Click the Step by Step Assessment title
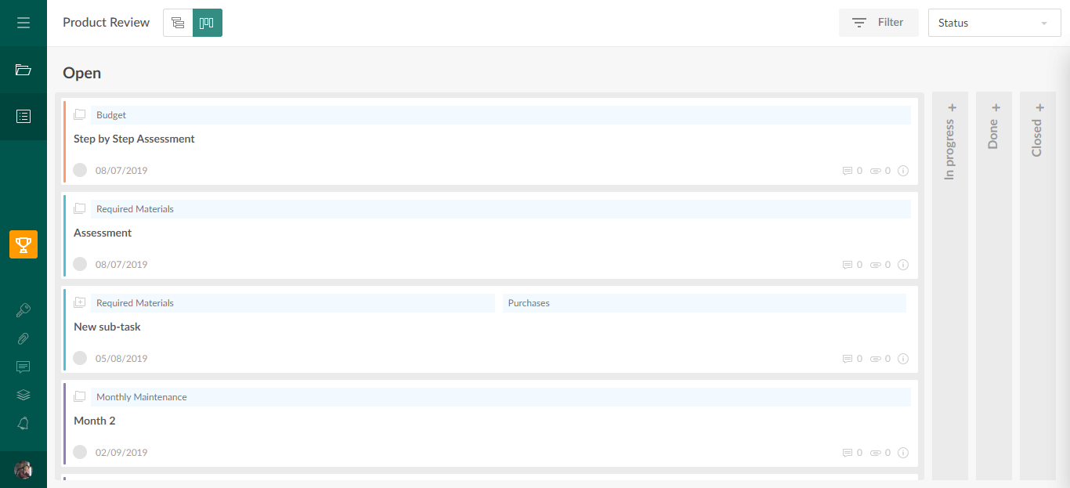This screenshot has width=1070, height=488. (134, 139)
